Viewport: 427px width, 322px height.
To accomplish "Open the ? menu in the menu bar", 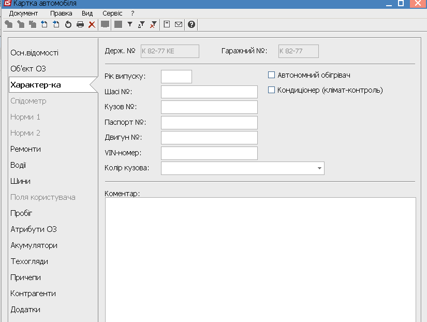I will tap(132, 13).
